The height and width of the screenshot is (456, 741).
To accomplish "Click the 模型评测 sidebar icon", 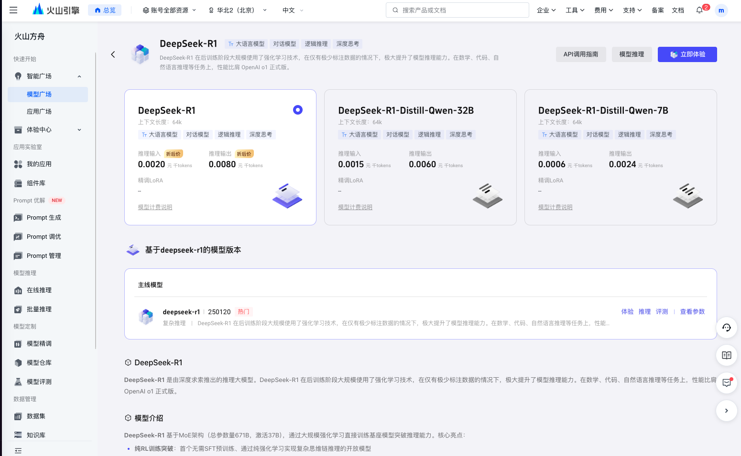I will point(18,382).
